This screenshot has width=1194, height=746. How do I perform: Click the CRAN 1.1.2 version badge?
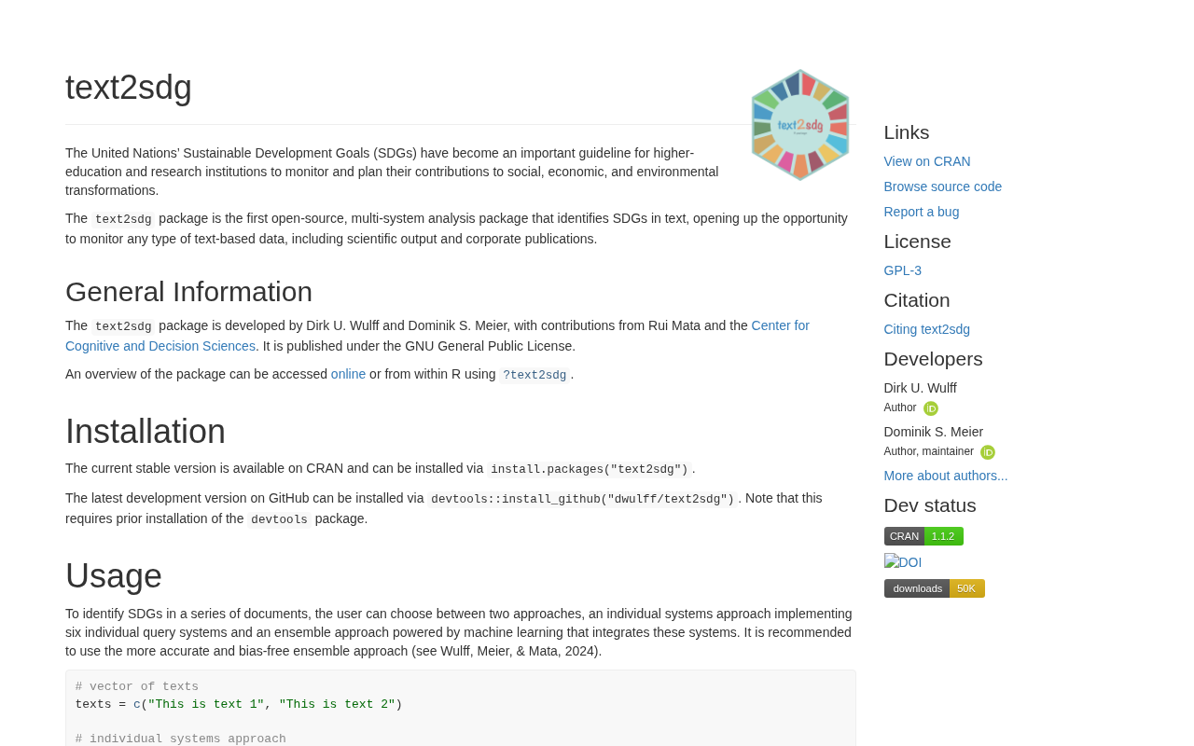click(923, 536)
